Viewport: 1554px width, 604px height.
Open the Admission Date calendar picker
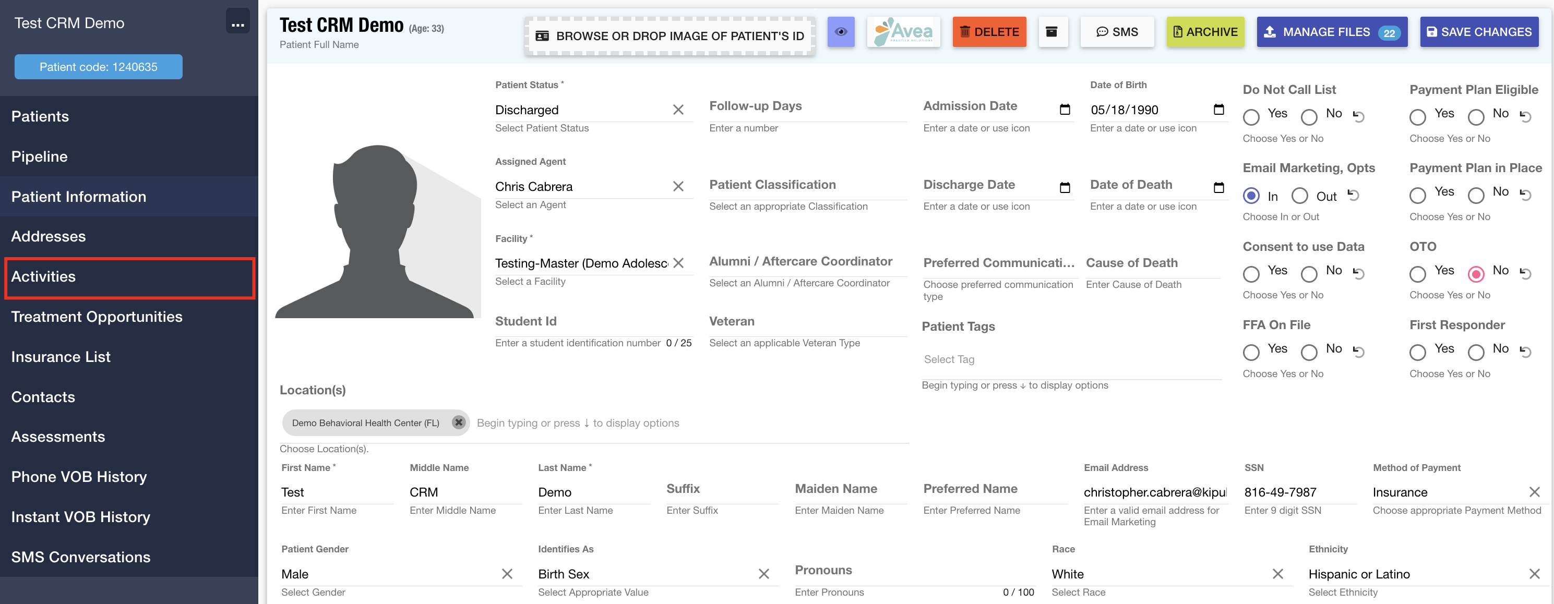(x=1066, y=110)
